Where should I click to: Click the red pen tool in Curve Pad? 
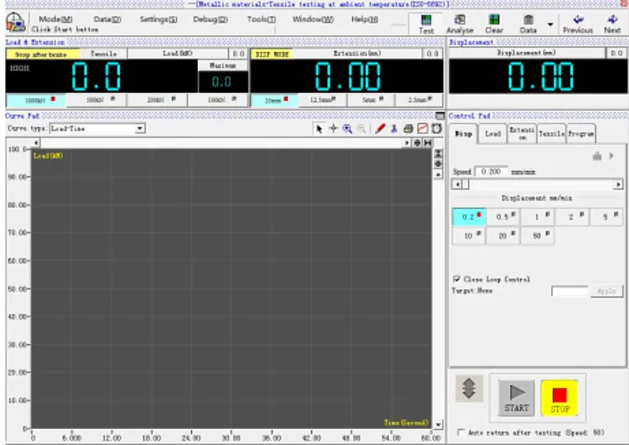(x=380, y=129)
